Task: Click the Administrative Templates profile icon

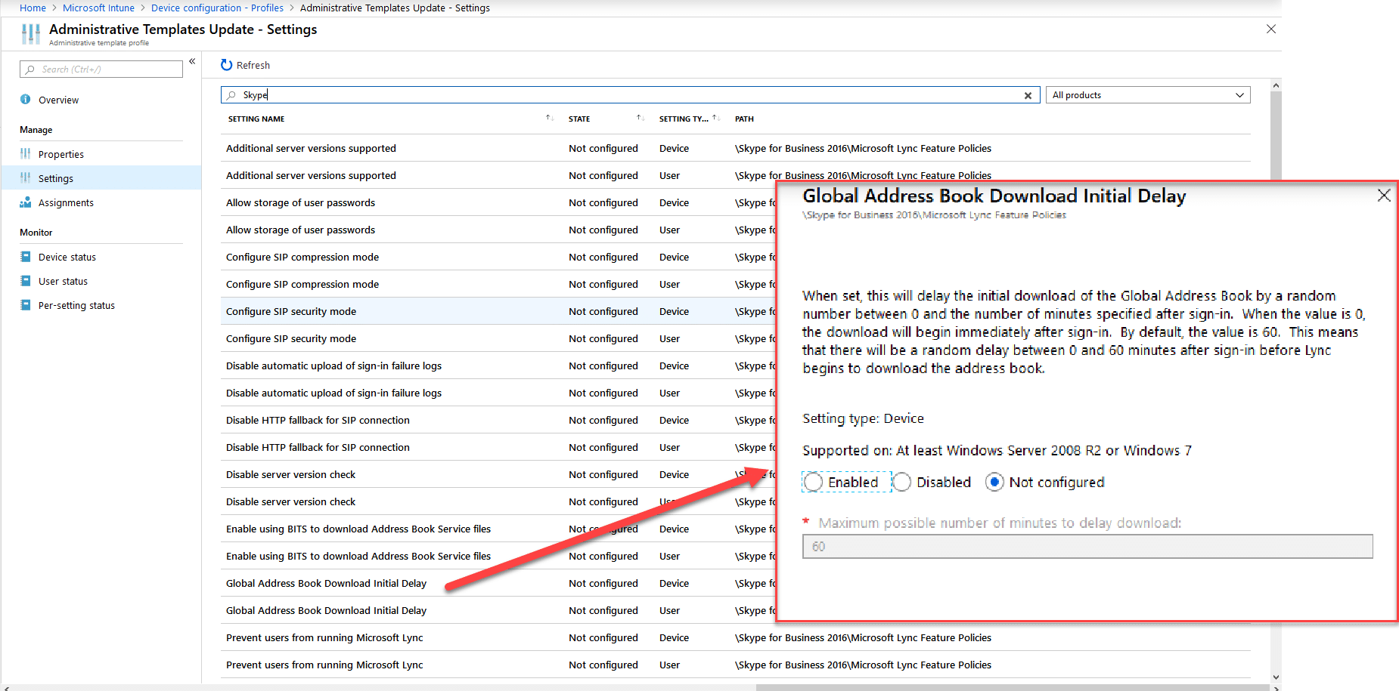Action: (31, 34)
